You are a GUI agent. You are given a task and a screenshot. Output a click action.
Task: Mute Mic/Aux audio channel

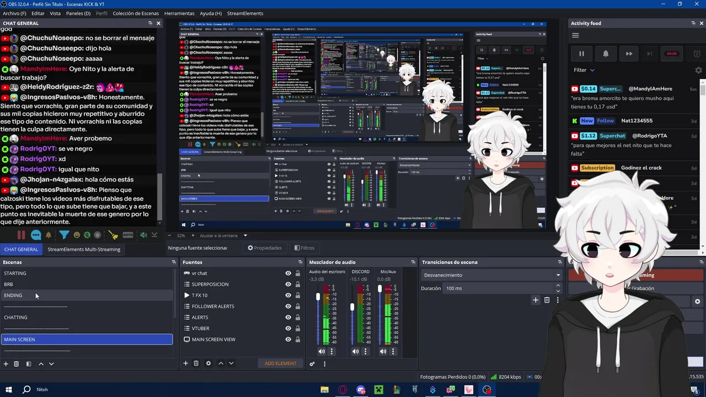click(383, 351)
